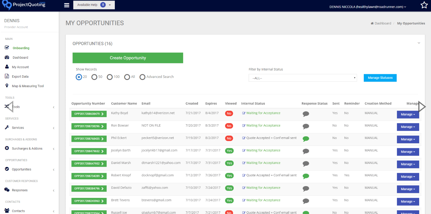Open the Filter by Internal Status dropdown

pos(303,78)
